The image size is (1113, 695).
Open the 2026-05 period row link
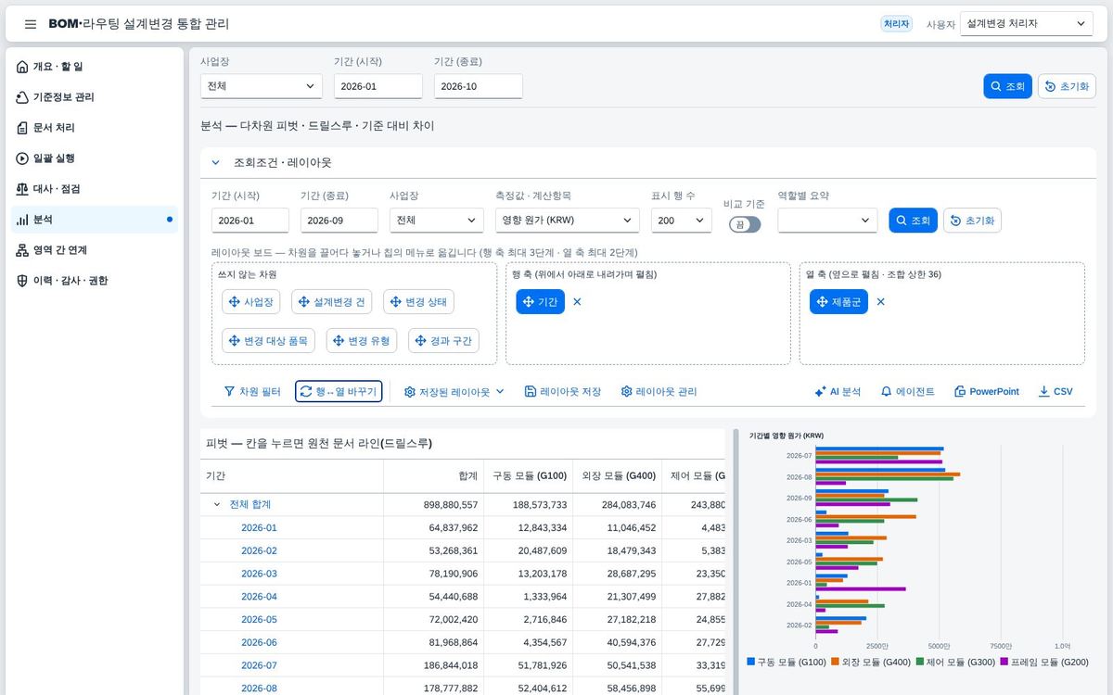coord(259,619)
